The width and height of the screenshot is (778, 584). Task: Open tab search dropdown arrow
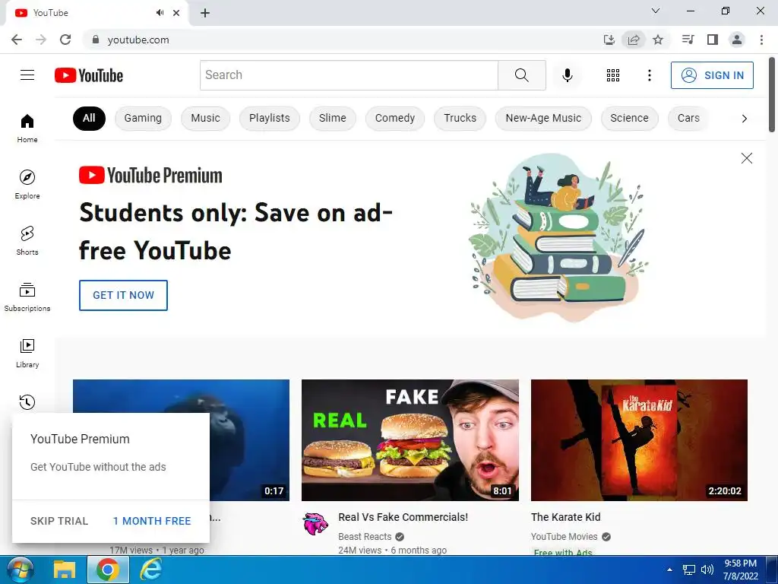(656, 11)
